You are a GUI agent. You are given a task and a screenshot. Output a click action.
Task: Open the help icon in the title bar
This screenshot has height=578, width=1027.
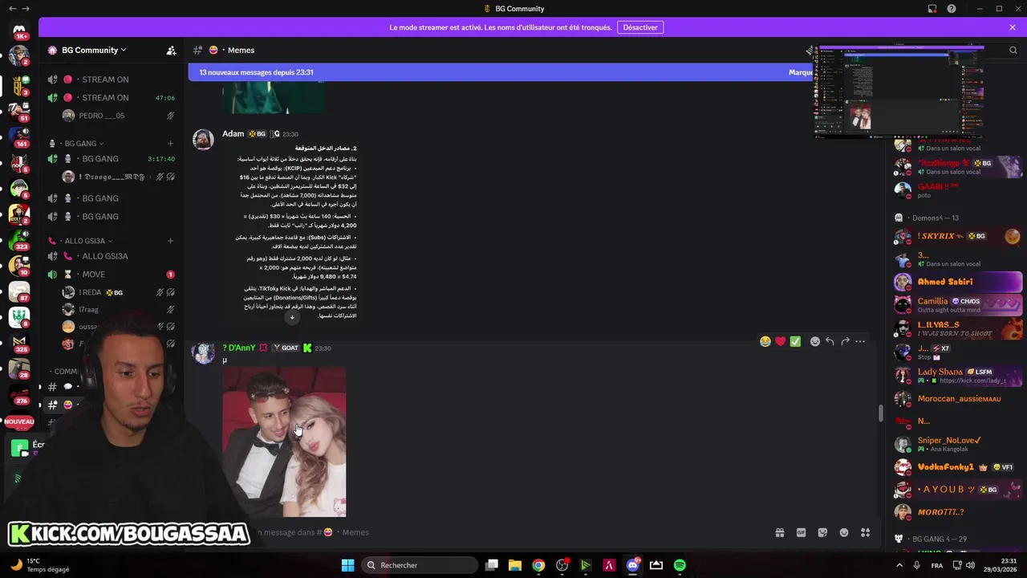coord(952,9)
